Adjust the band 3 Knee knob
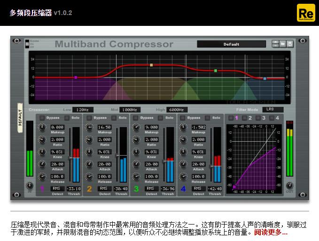 click(x=136, y=152)
